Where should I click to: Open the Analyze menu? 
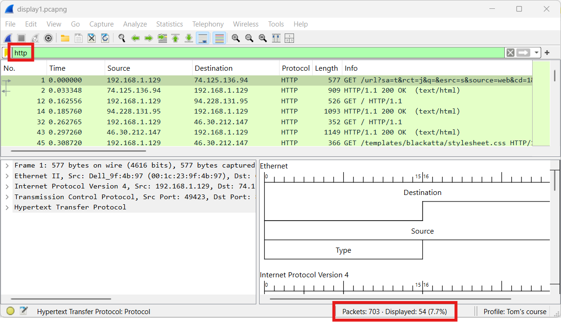tap(135, 24)
